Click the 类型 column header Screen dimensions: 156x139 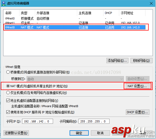pyautogui.click(x=27, y=13)
